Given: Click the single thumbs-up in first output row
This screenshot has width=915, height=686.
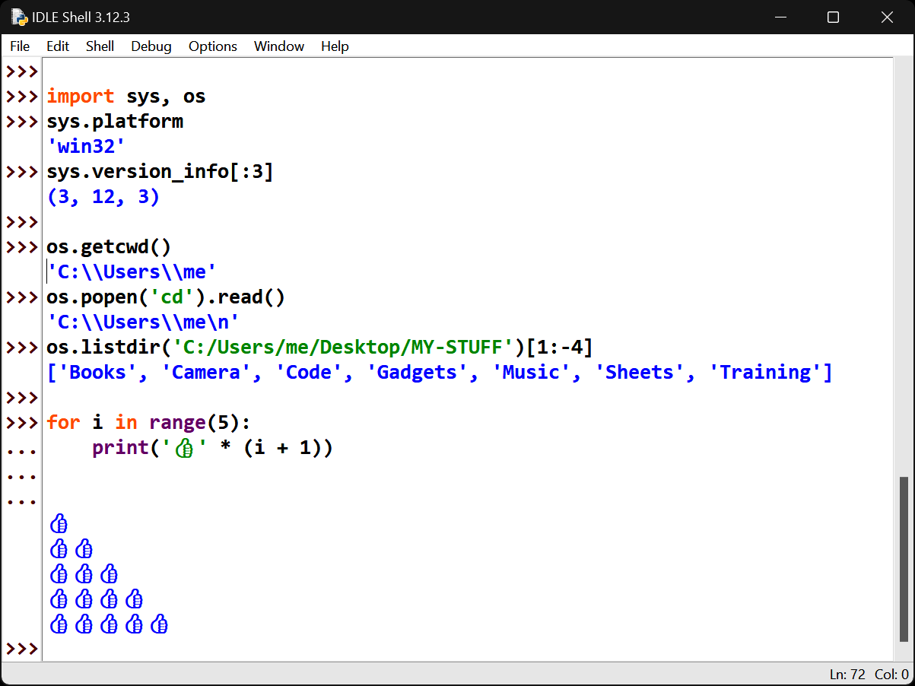Looking at the screenshot, I should pyautogui.click(x=59, y=524).
